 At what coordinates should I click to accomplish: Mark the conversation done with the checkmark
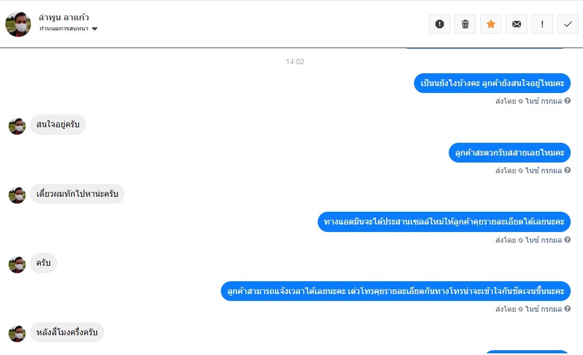[567, 24]
